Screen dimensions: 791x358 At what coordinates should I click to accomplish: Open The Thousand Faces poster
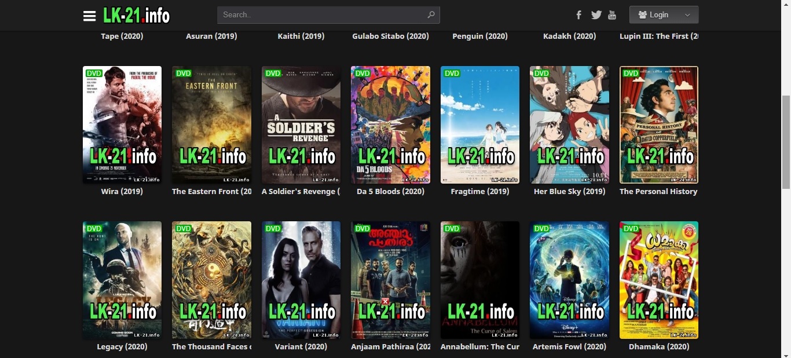click(211, 280)
